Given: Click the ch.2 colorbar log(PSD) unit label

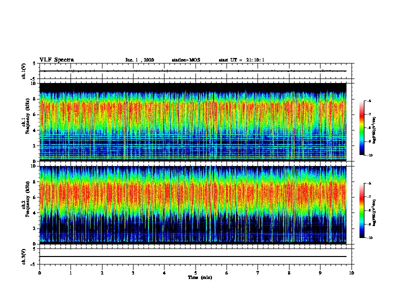Looking at the screenshot, I should pos(374,212).
